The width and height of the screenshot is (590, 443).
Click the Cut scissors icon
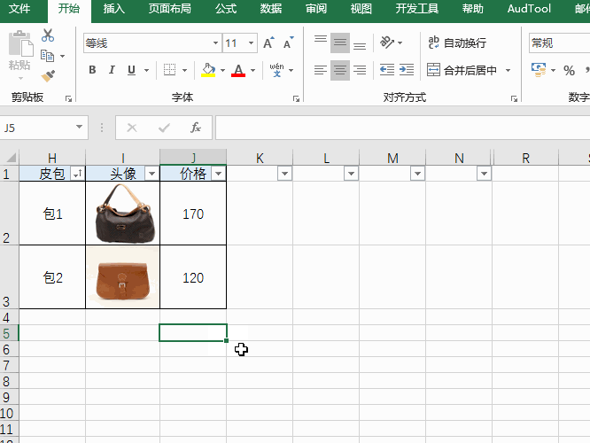48,35
